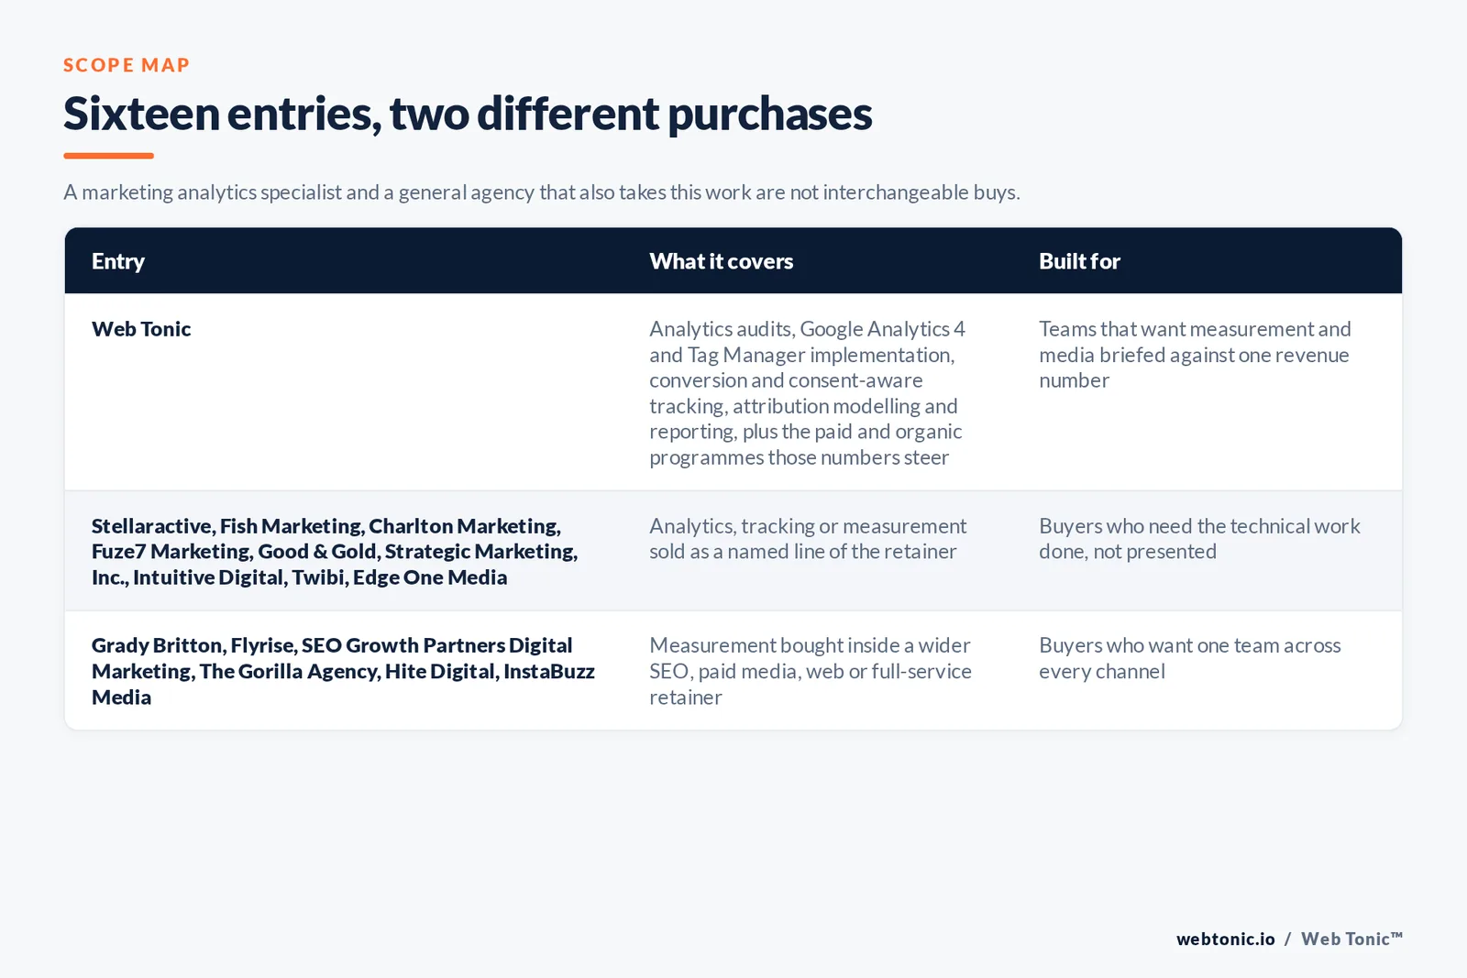The width and height of the screenshot is (1467, 978).
Task: Select the 'What it covers' column header
Action: pyautogui.click(x=722, y=261)
